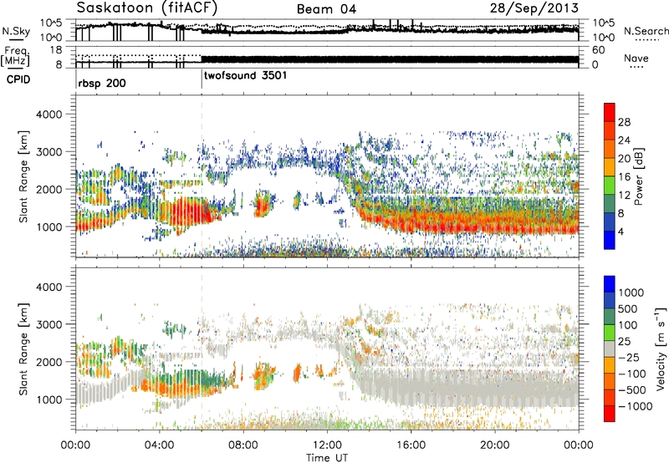Click the "12" tick on Power color bar

click(x=624, y=196)
